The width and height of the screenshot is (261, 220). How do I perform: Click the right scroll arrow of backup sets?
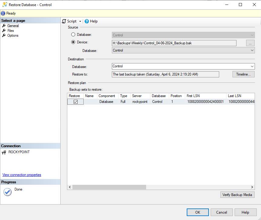[252, 187]
